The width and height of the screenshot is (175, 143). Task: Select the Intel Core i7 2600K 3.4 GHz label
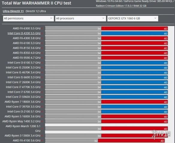(x=23, y=82)
